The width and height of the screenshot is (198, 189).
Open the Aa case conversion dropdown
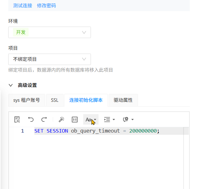click(x=91, y=120)
